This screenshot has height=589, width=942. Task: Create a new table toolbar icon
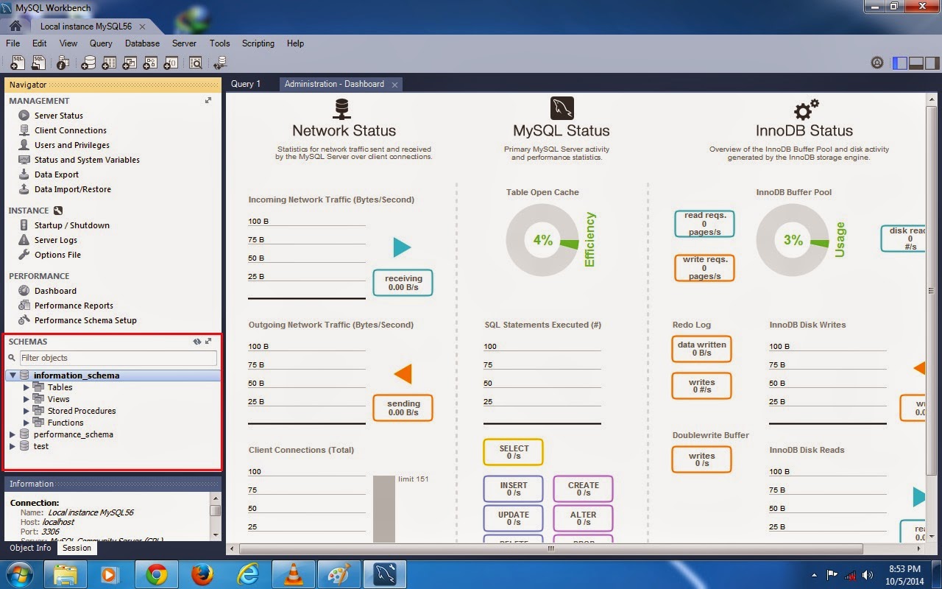tap(109, 63)
